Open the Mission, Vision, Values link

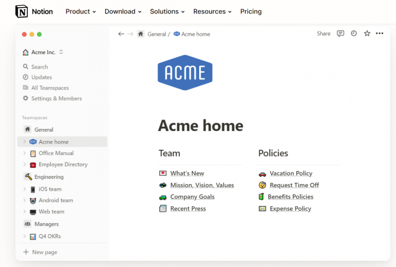click(202, 185)
